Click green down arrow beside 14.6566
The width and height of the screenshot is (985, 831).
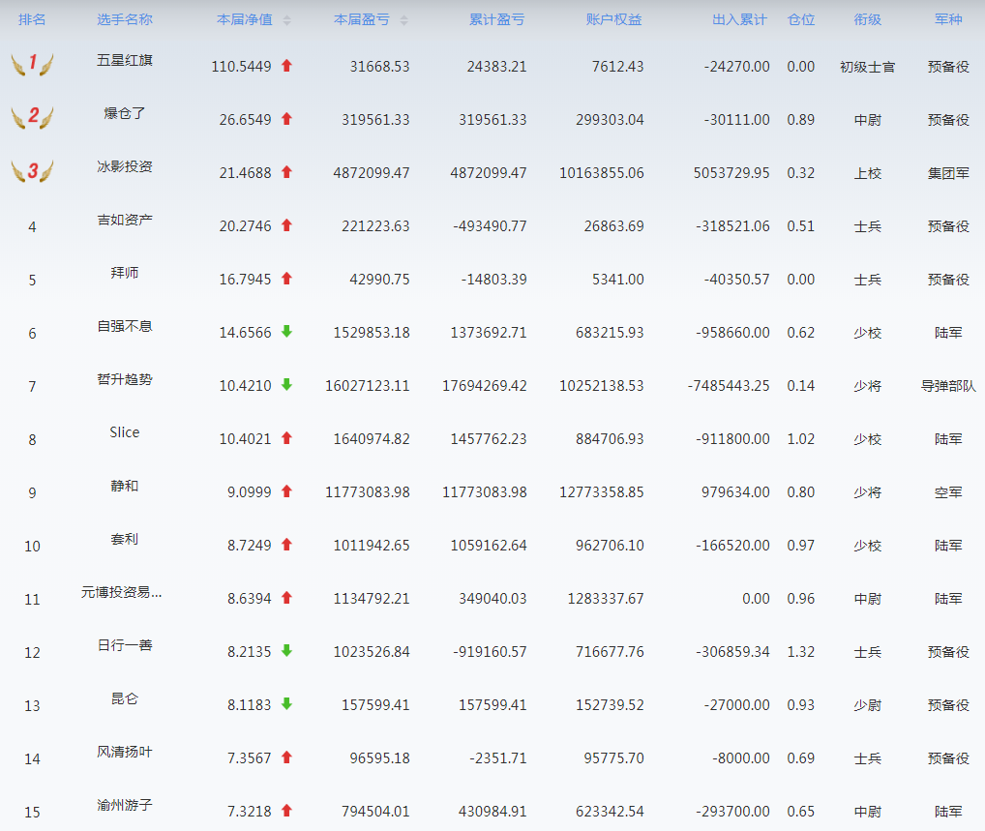pyautogui.click(x=286, y=331)
